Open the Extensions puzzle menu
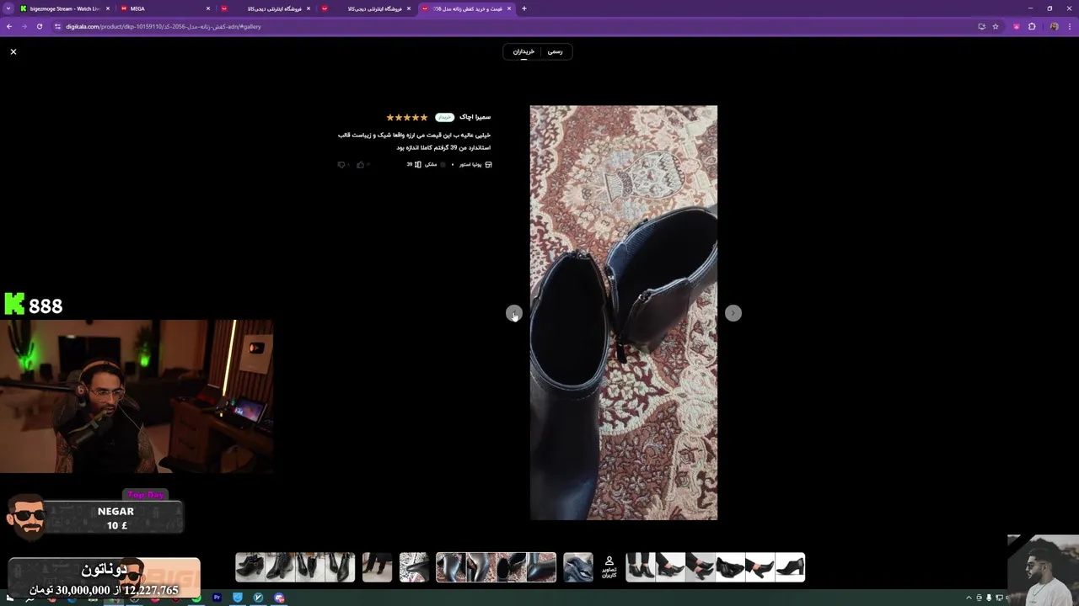Screen dimensions: 1079x606 [1032, 26]
